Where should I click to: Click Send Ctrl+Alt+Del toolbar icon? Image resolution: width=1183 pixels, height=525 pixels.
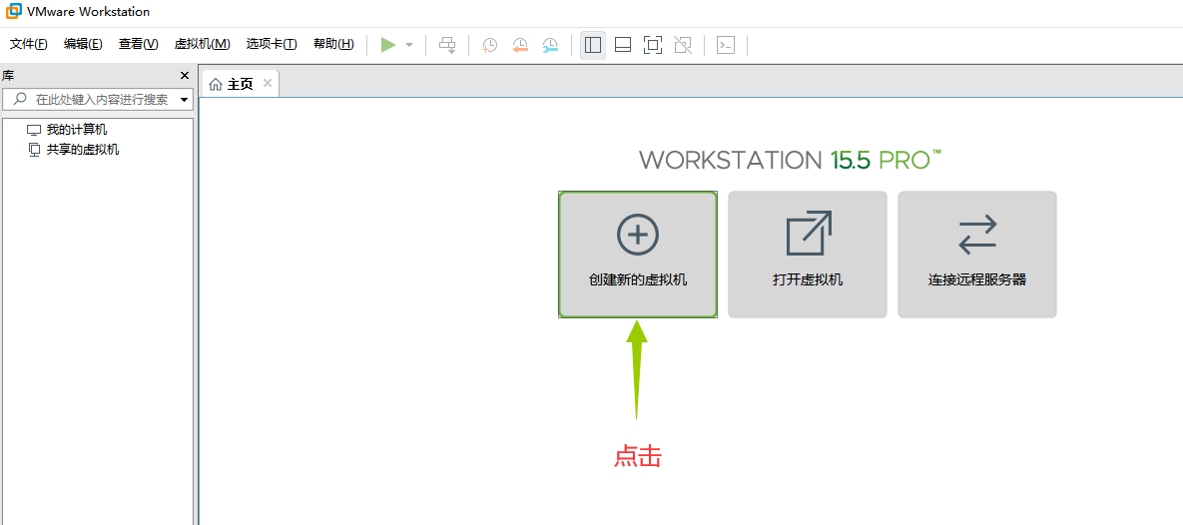[447, 45]
